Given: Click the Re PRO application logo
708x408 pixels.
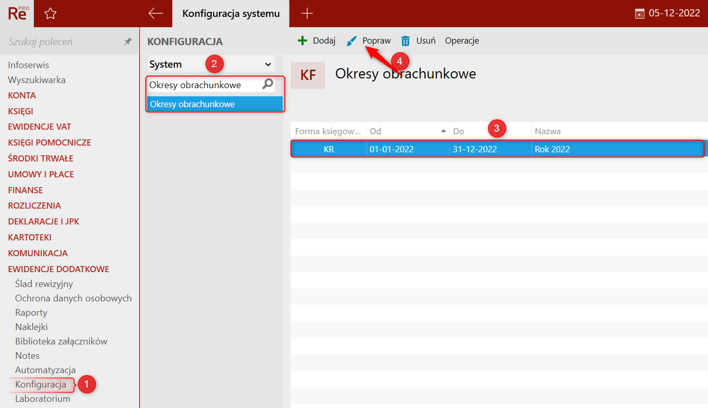Looking at the screenshot, I should [17, 13].
